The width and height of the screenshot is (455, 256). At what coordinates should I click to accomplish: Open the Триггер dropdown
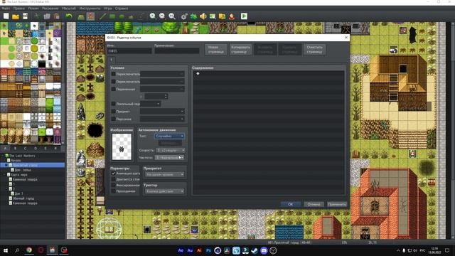[x=164, y=191]
